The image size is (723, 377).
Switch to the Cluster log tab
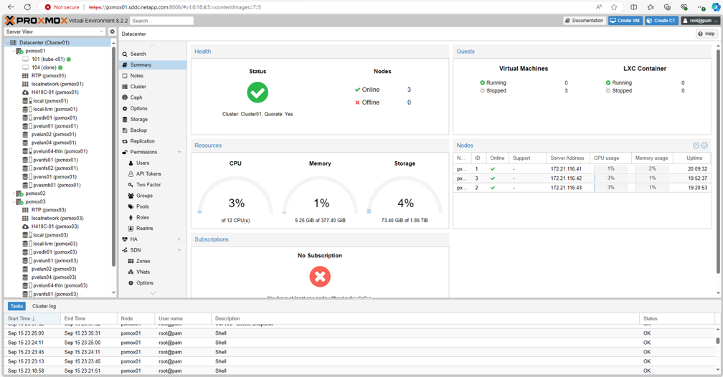tap(44, 306)
